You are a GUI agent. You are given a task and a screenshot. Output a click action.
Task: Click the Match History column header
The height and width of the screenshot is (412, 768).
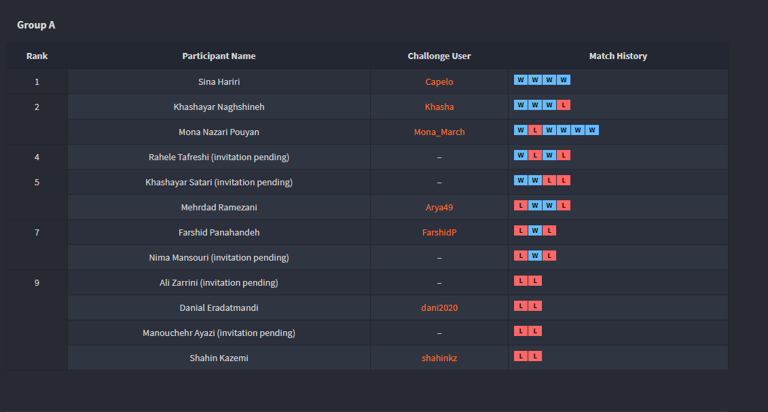pos(618,56)
